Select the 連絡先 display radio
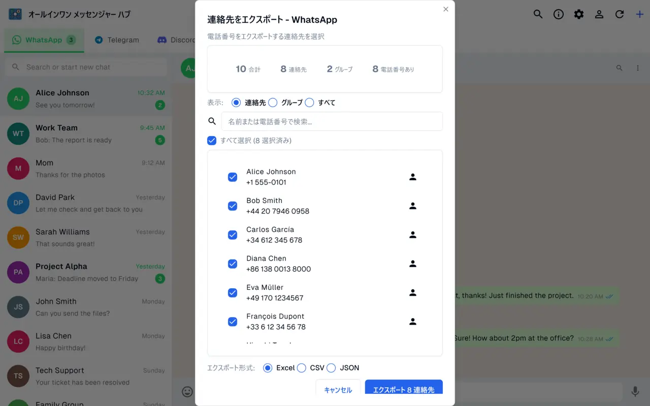The image size is (650, 406). [x=236, y=103]
